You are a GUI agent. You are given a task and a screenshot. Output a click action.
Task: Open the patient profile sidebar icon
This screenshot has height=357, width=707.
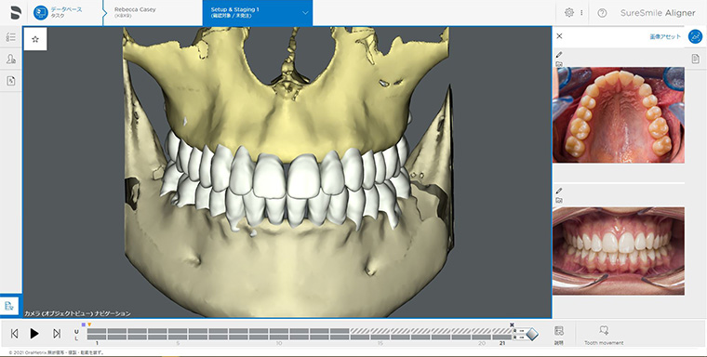(11, 59)
